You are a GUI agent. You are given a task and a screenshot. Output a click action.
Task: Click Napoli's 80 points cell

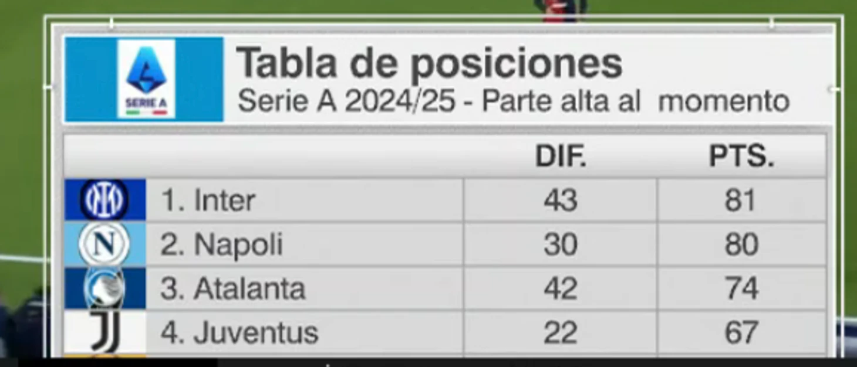tap(741, 244)
